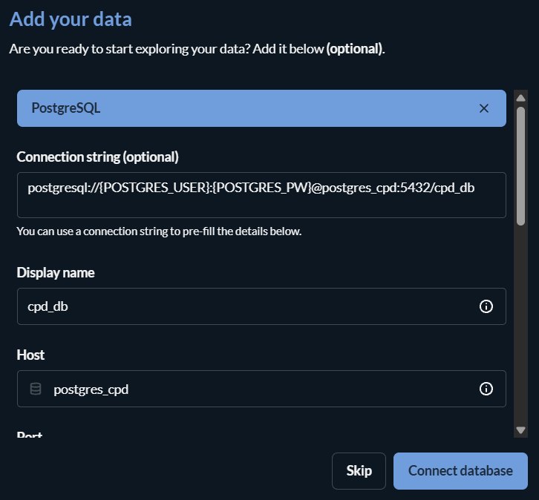Focus the Connection string text box
Image resolution: width=539 pixels, height=500 pixels.
coord(261,195)
